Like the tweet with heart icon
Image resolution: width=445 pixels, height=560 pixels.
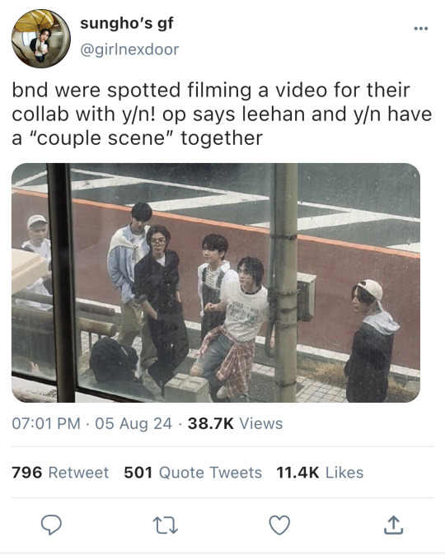tap(279, 525)
